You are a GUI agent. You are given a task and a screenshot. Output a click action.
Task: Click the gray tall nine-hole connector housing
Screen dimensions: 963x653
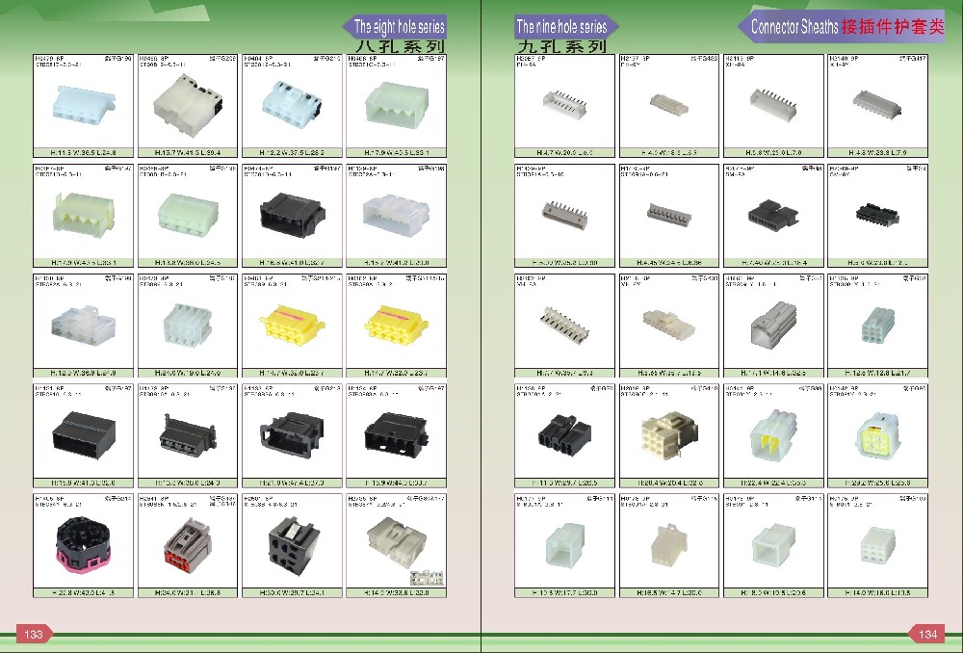(x=773, y=325)
